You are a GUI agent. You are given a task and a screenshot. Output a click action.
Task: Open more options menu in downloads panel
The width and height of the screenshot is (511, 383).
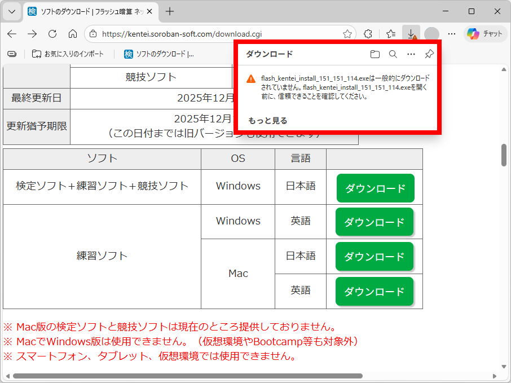click(x=411, y=54)
